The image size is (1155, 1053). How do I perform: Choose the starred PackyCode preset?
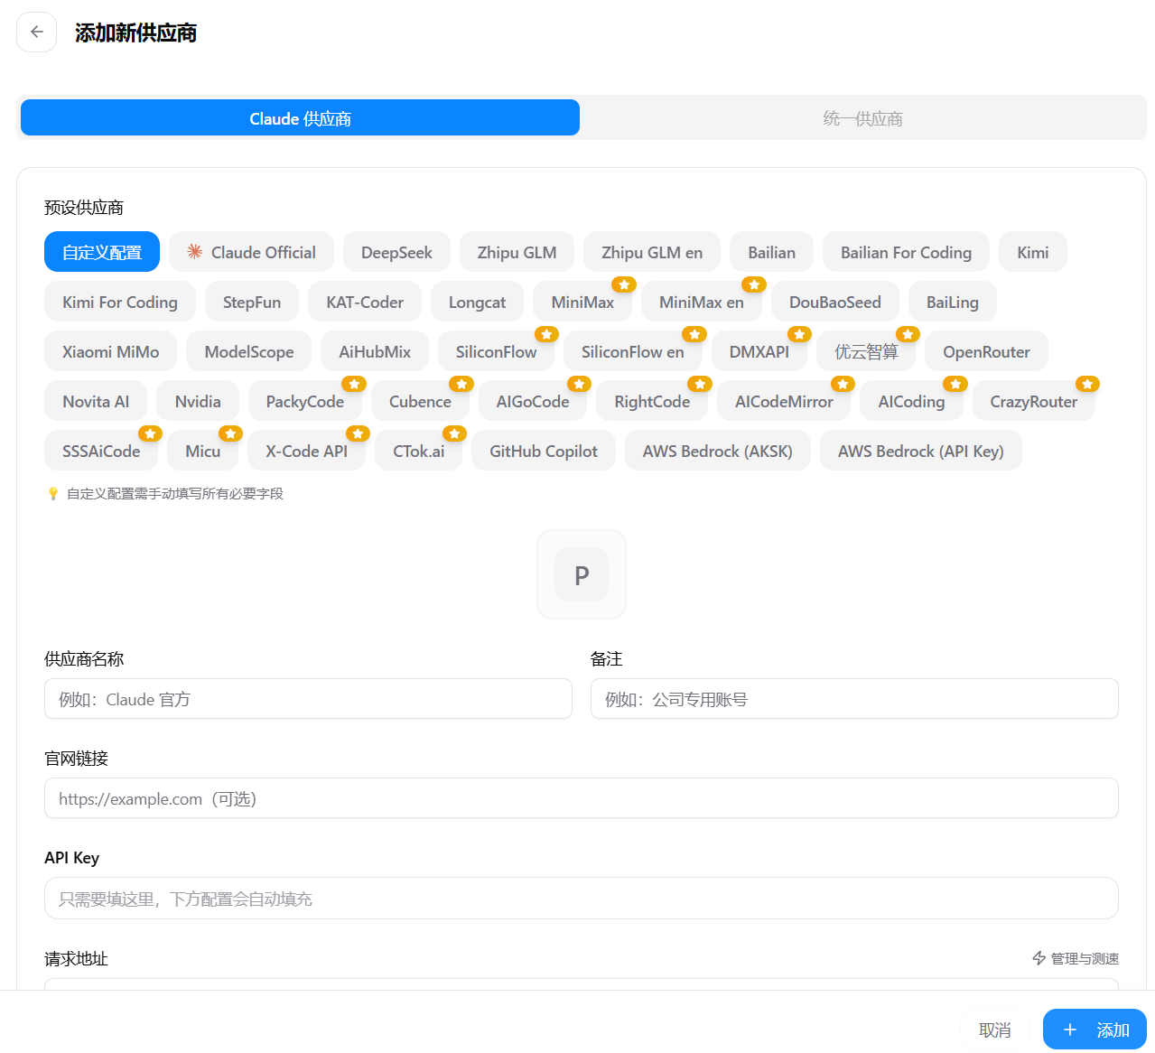tap(304, 402)
